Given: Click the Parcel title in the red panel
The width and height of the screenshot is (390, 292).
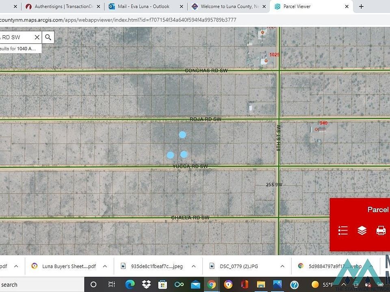Looking at the screenshot, I should click(378, 210).
